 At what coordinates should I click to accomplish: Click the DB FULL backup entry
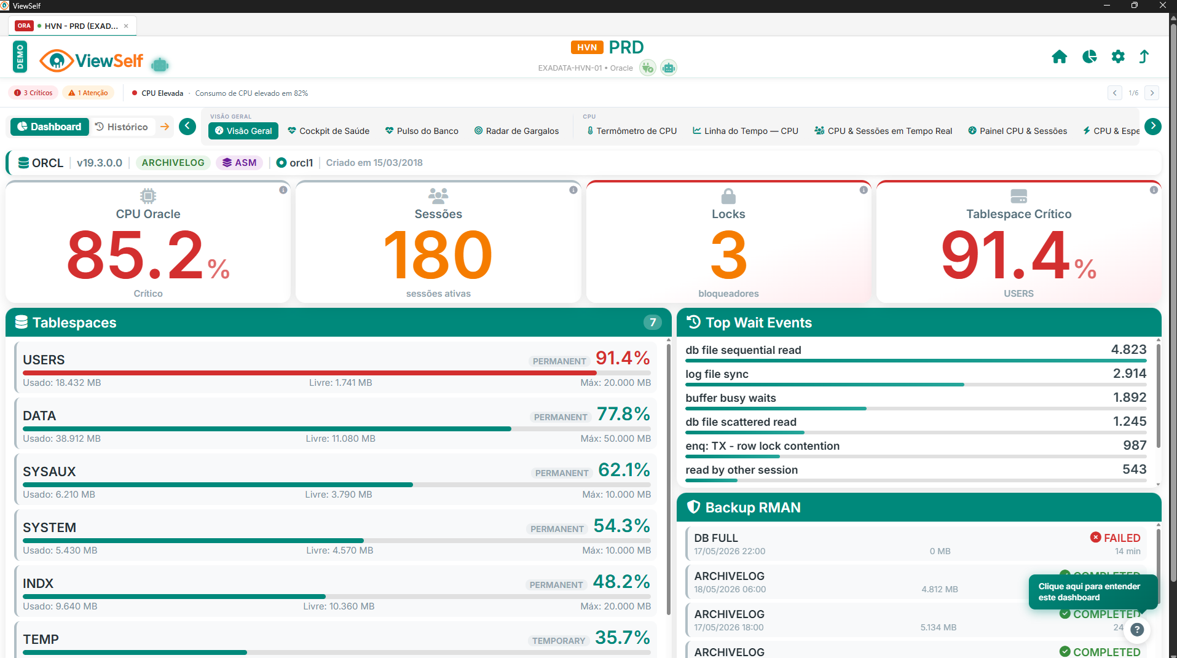coord(917,544)
